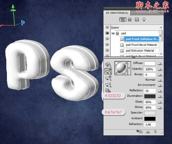Select the Filter By Materials icon
Screen dimensions: 172x144
click(137, 20)
